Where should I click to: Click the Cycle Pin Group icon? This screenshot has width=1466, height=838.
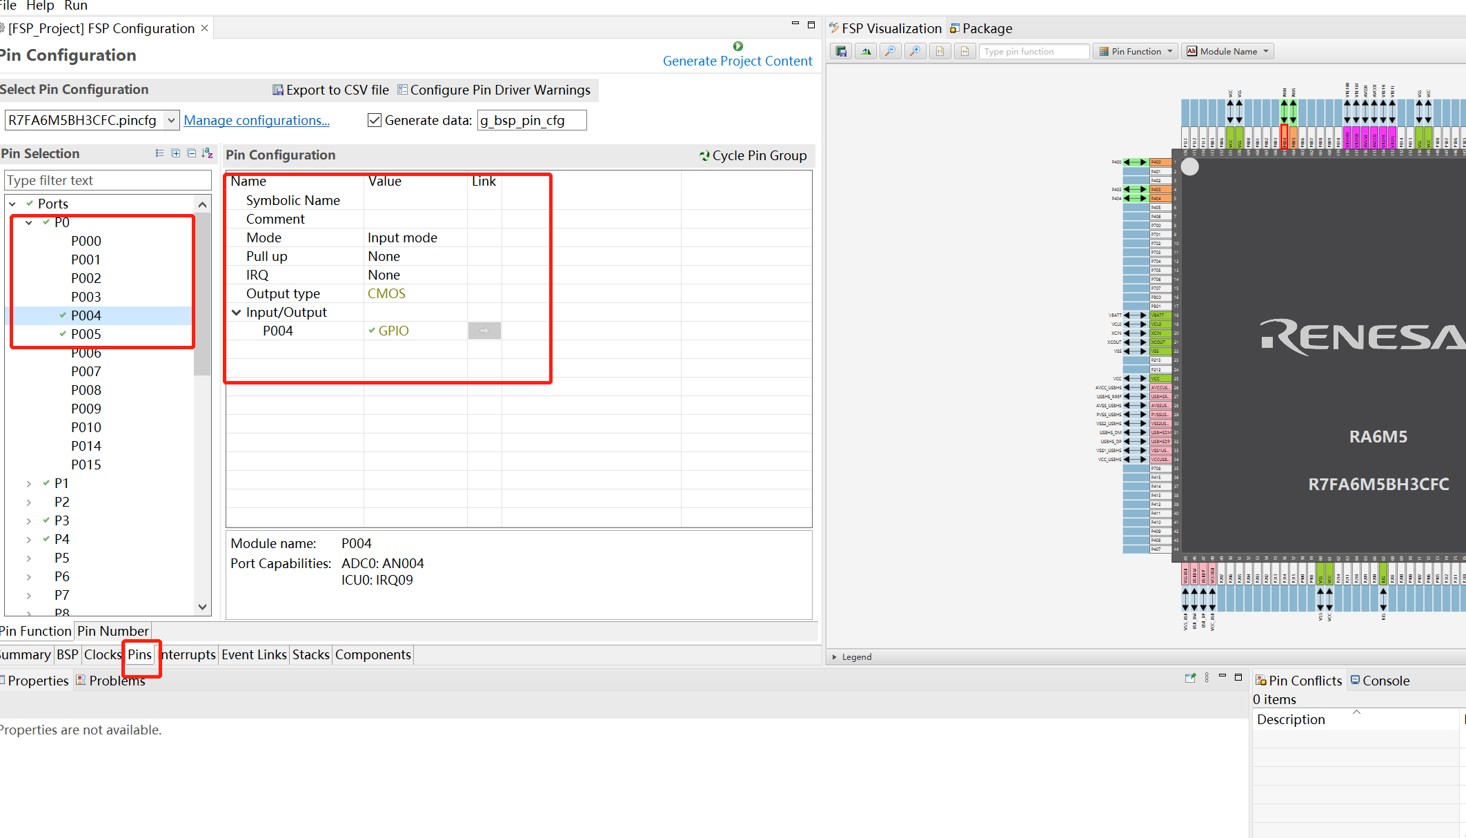point(704,156)
